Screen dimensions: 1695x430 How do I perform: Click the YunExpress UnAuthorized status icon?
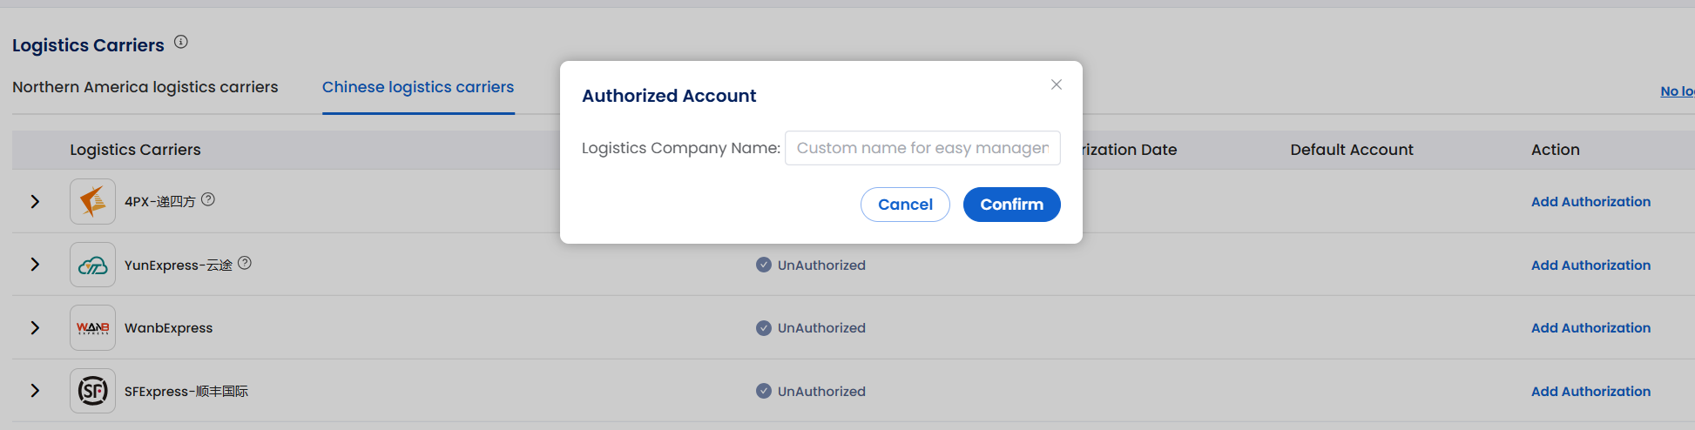pyautogui.click(x=764, y=265)
